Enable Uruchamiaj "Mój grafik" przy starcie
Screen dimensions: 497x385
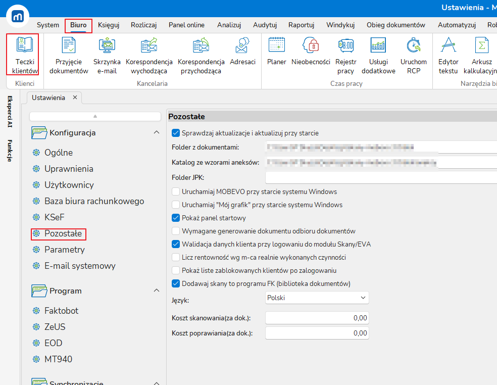tap(176, 205)
